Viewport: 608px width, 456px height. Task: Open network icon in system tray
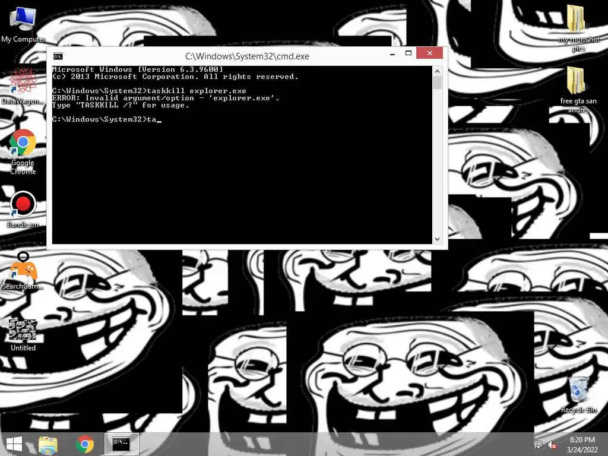[x=538, y=444]
